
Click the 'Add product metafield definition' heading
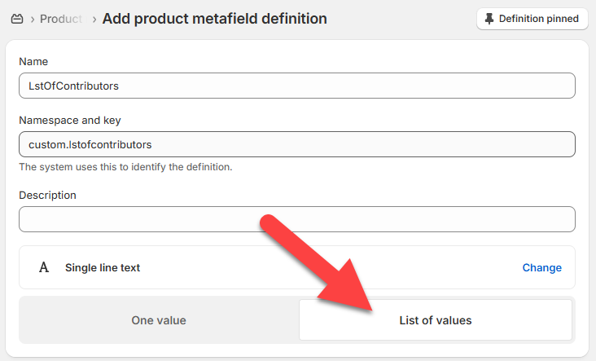pyautogui.click(x=214, y=19)
